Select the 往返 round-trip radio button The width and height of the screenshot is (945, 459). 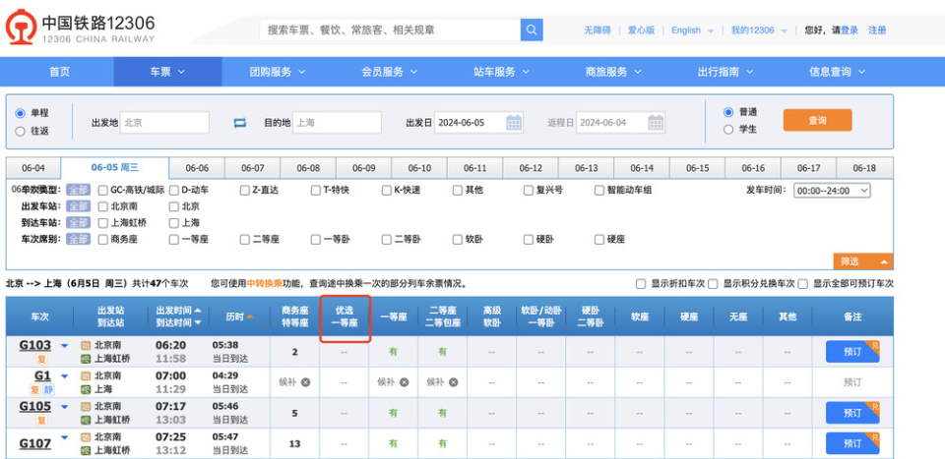coord(20,130)
